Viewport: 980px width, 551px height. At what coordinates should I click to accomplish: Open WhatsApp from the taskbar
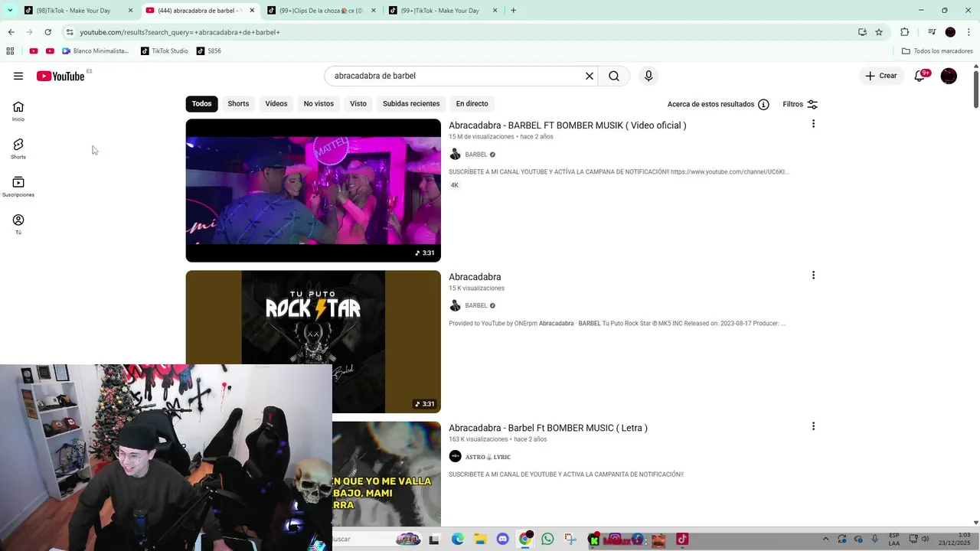[547, 539]
